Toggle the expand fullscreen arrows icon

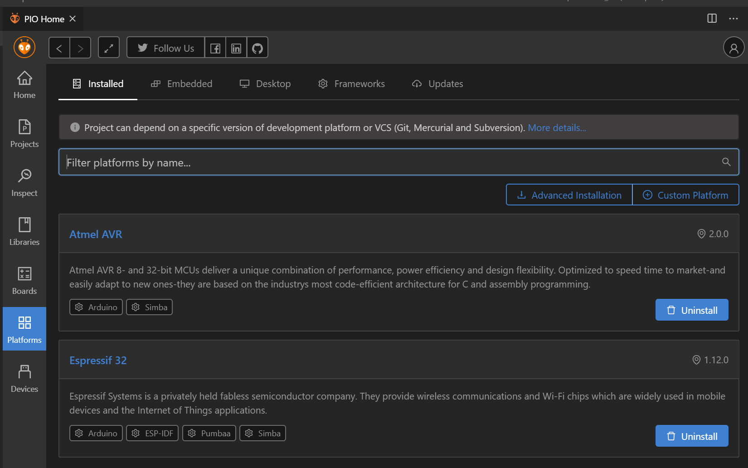point(109,48)
